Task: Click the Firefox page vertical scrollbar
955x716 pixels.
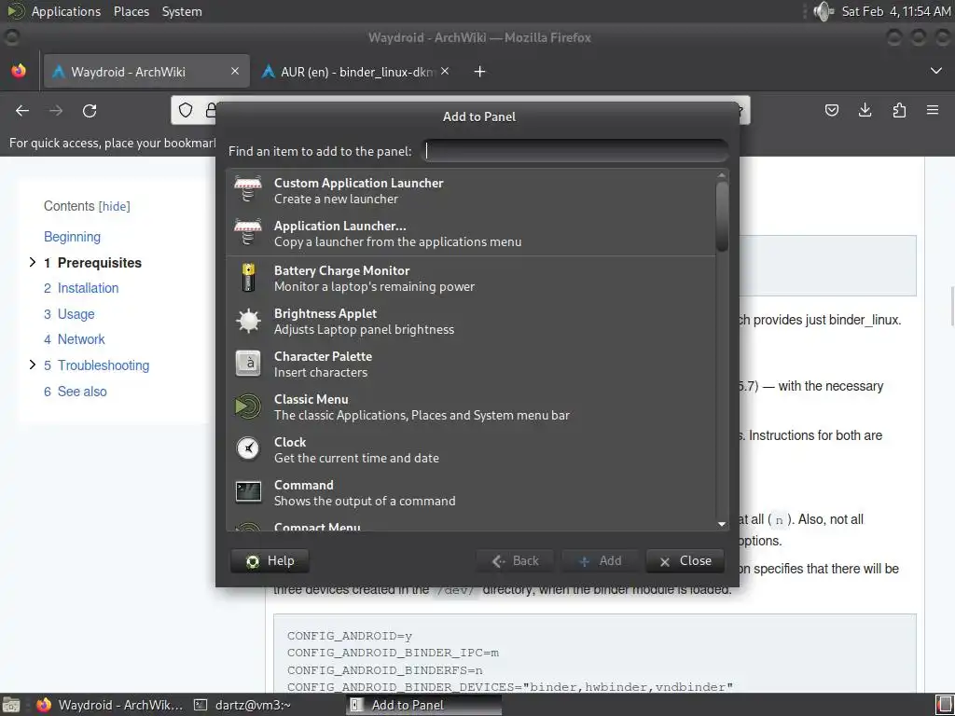Action: pyautogui.click(x=951, y=305)
